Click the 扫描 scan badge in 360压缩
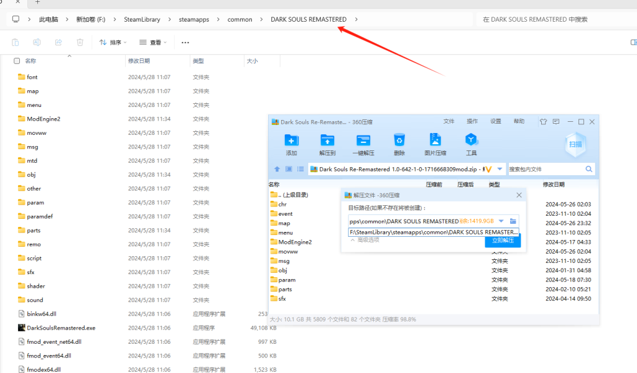 575,144
